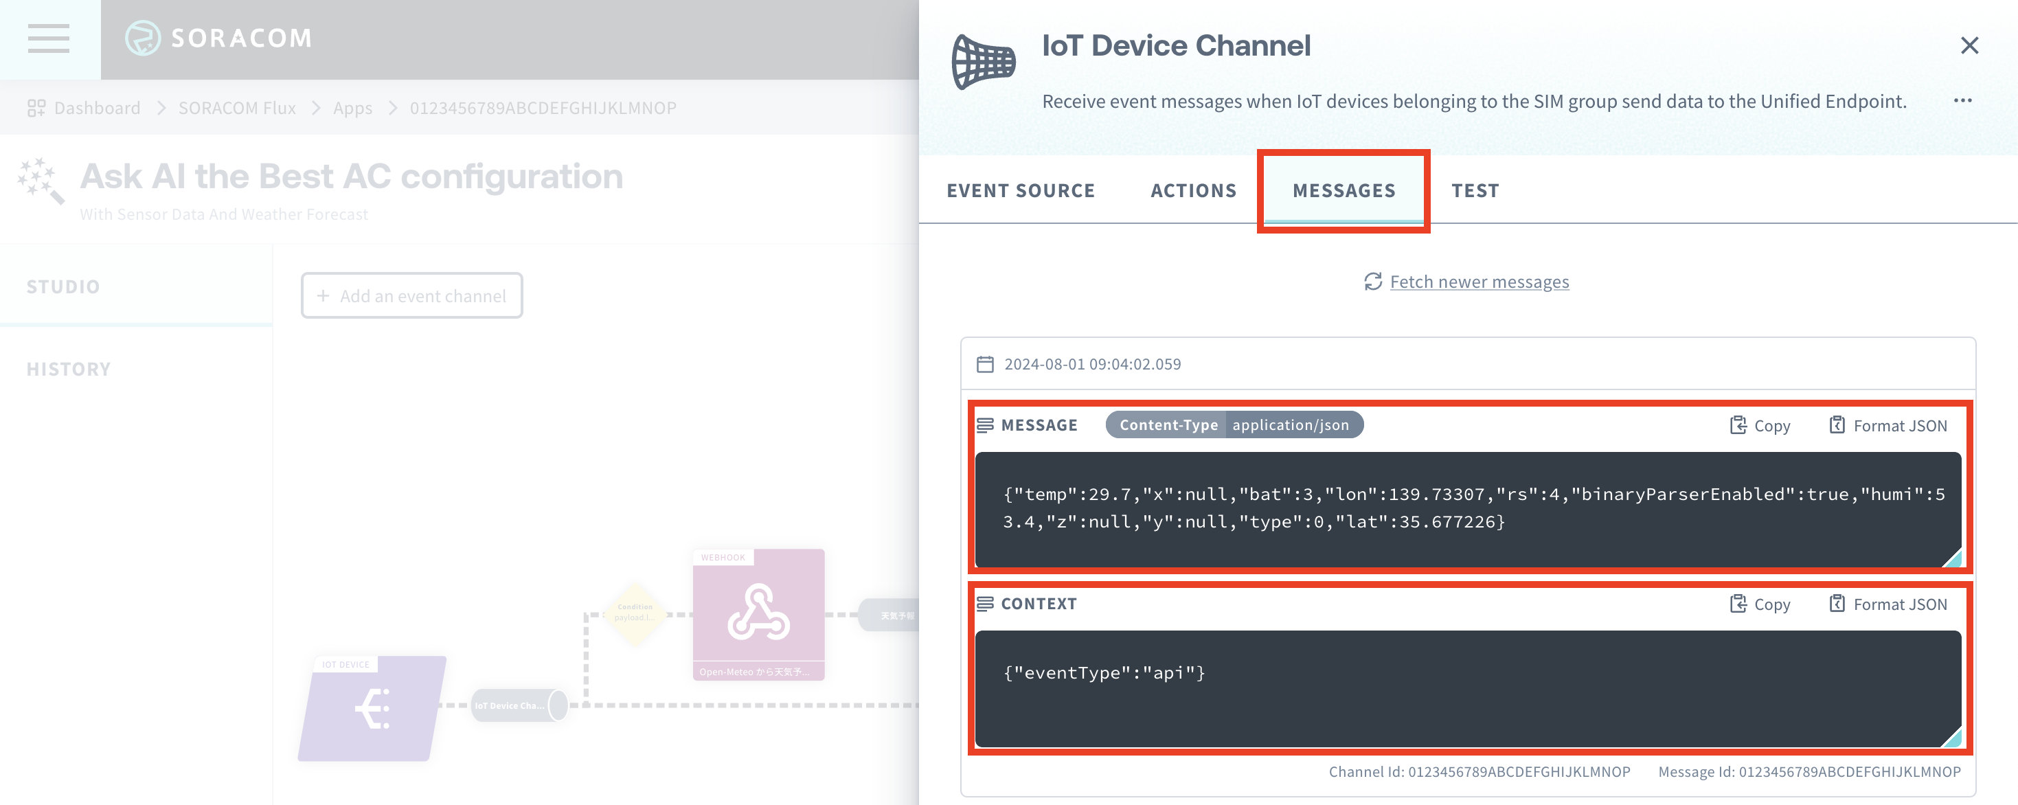Select the IoT Device Channel pill node
Image resolution: width=2018 pixels, height=805 pixels.
click(x=519, y=705)
